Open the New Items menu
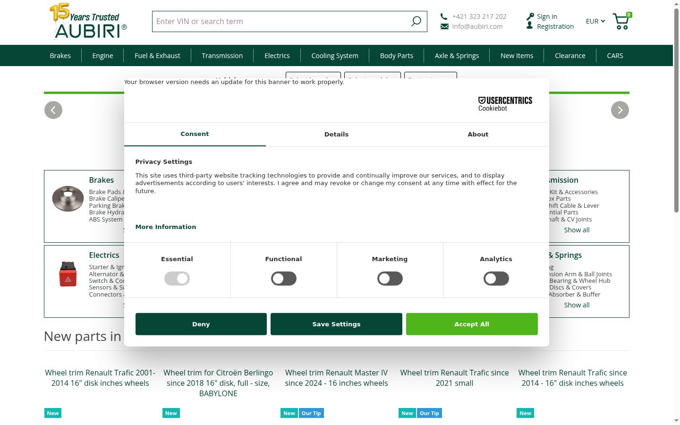The width and height of the screenshot is (680, 425). [517, 56]
